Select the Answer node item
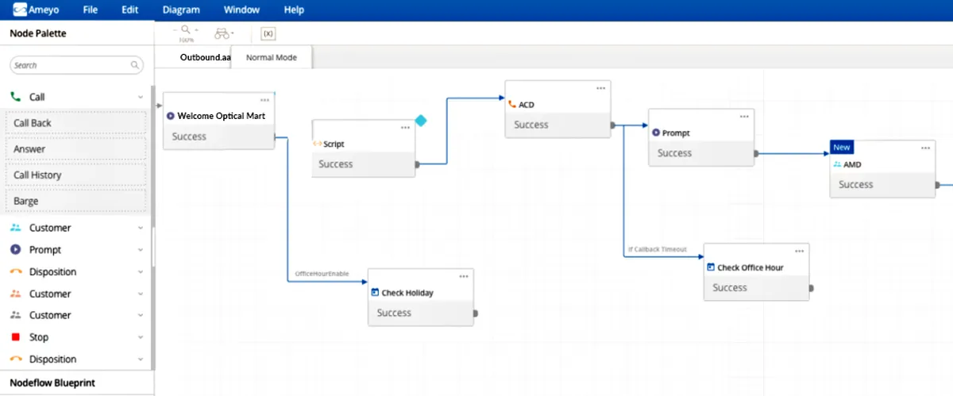Viewport: 953px width, 396px height. coord(76,149)
